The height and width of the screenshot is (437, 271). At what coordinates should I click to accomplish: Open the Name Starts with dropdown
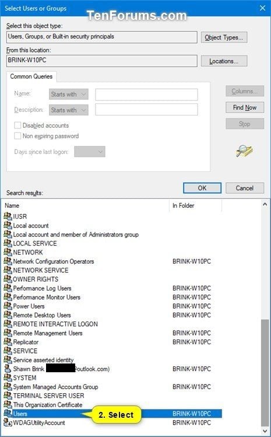pyautogui.click(x=69, y=94)
